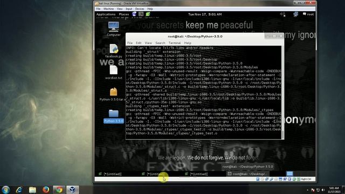Image resolution: width=345 pixels, height=194 pixels.
Task: Click VirtualBox icon in Windows taskbar
Action: [72, 190]
